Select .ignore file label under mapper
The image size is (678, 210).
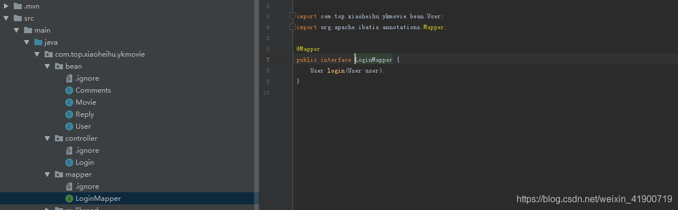click(88, 187)
